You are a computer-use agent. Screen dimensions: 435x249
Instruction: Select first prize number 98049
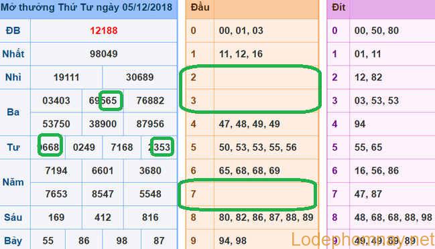(x=103, y=54)
